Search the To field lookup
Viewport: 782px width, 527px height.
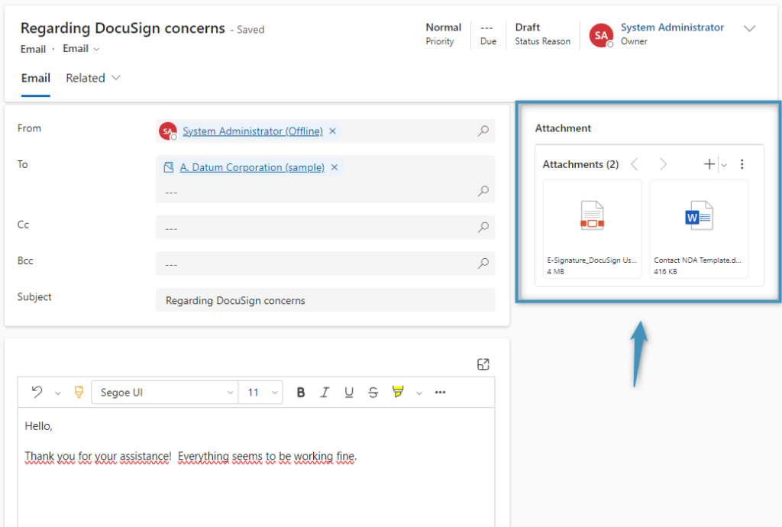coord(483,191)
